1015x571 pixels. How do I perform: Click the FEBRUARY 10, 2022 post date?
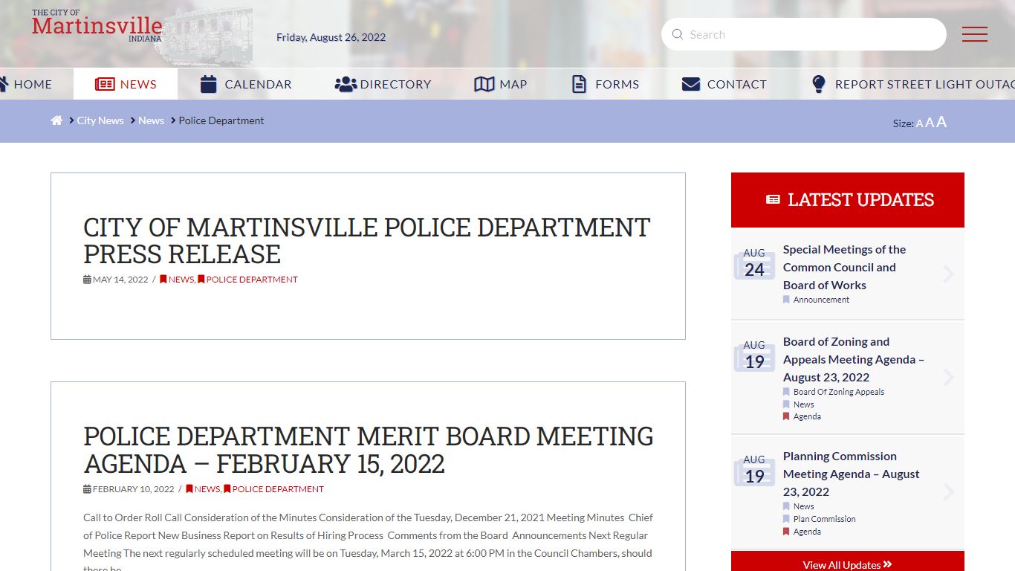tap(129, 489)
